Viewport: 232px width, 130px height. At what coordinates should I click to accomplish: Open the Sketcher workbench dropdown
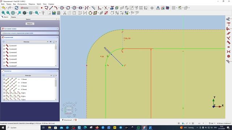[x=29, y=8]
